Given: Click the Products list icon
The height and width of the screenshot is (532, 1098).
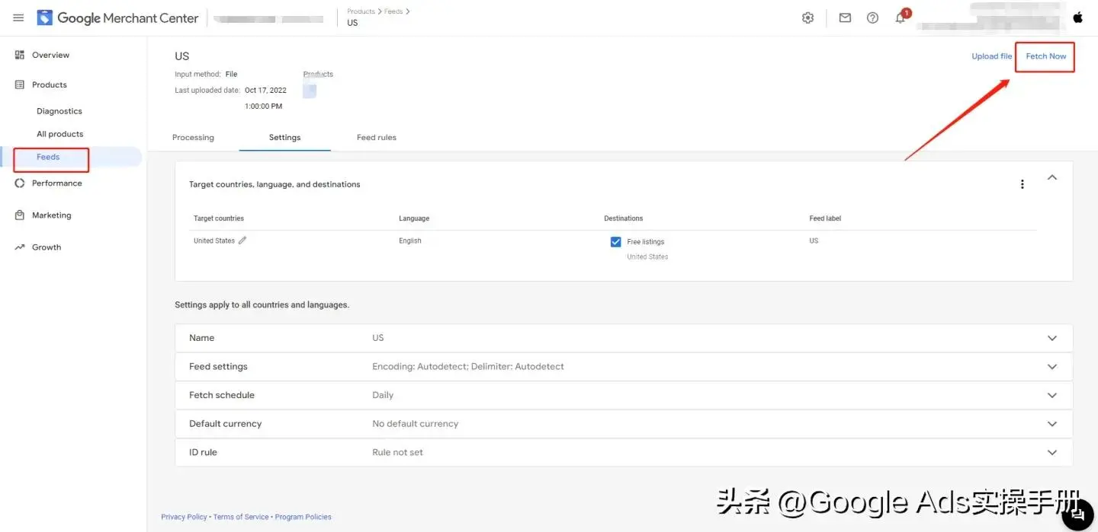Looking at the screenshot, I should click(20, 84).
